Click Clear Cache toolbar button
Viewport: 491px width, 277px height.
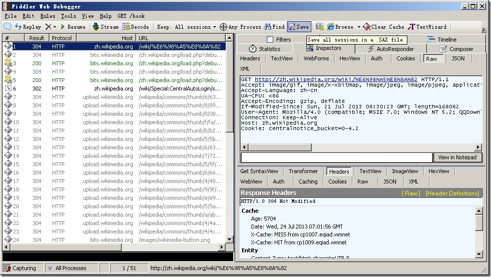click(x=384, y=27)
